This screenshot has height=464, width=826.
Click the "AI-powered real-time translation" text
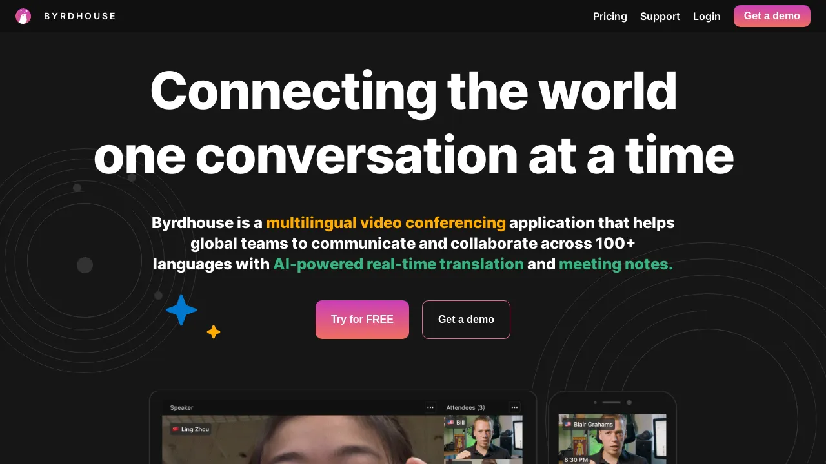398,264
